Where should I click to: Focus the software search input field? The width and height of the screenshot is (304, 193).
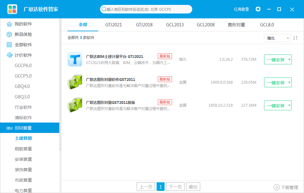tap(146, 9)
